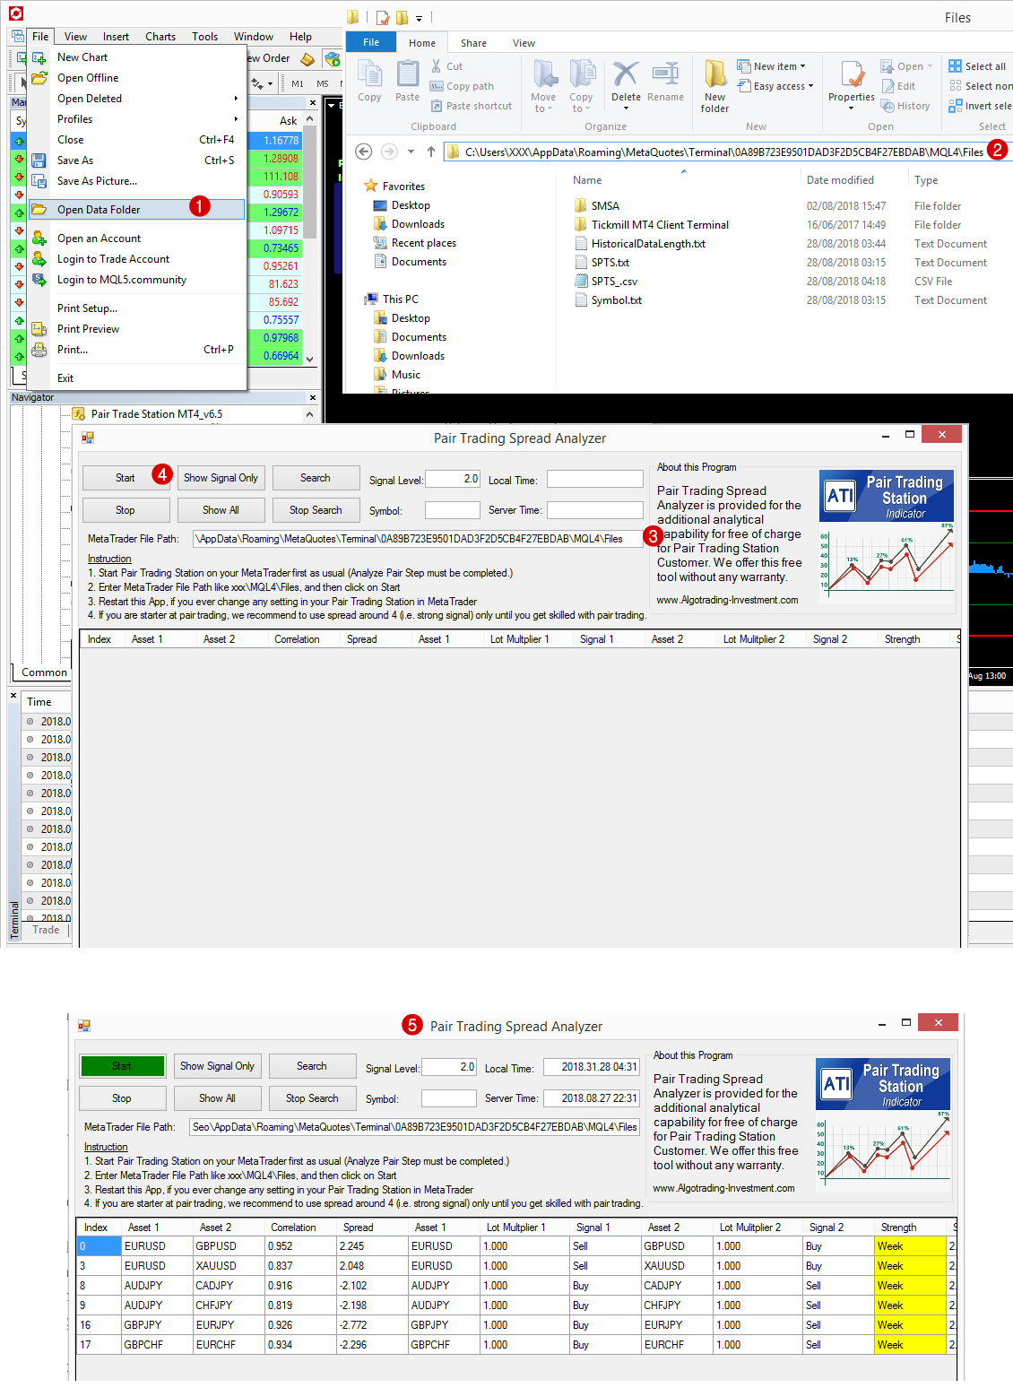
Task: Open the Common tab in Navigator
Action: [x=44, y=672]
